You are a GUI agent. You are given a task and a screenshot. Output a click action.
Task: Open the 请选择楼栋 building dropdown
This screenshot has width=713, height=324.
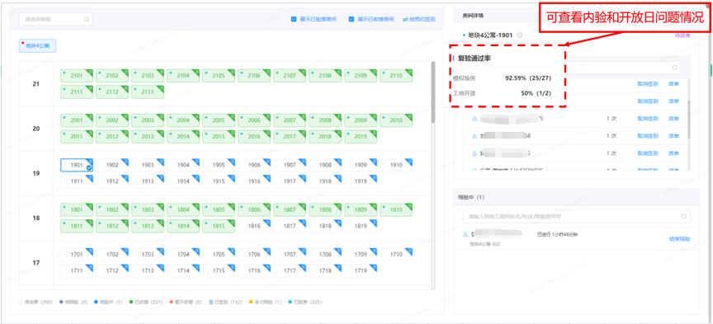(x=56, y=20)
